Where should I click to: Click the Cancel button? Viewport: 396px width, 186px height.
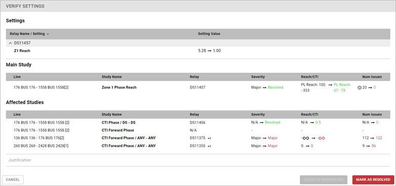(13, 180)
